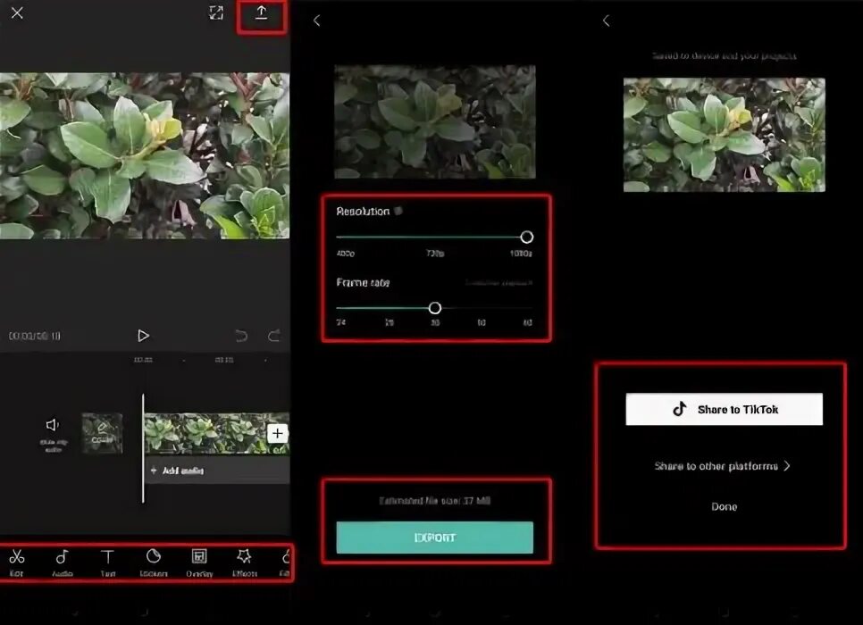Add a clip with the plus button

[x=277, y=434]
